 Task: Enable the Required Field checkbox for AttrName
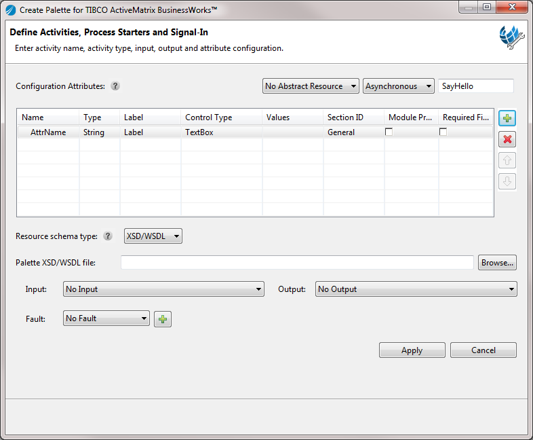443,132
